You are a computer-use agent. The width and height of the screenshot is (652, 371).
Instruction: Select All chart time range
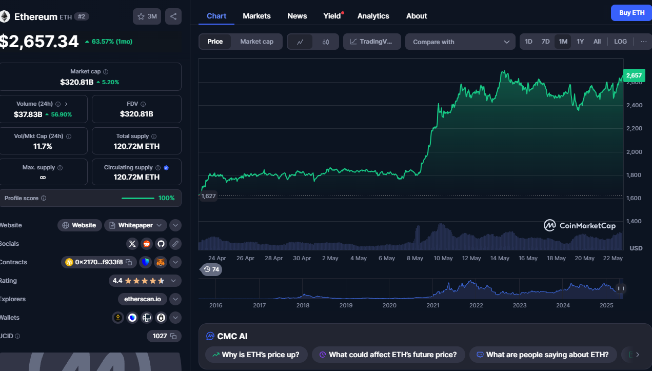597,42
